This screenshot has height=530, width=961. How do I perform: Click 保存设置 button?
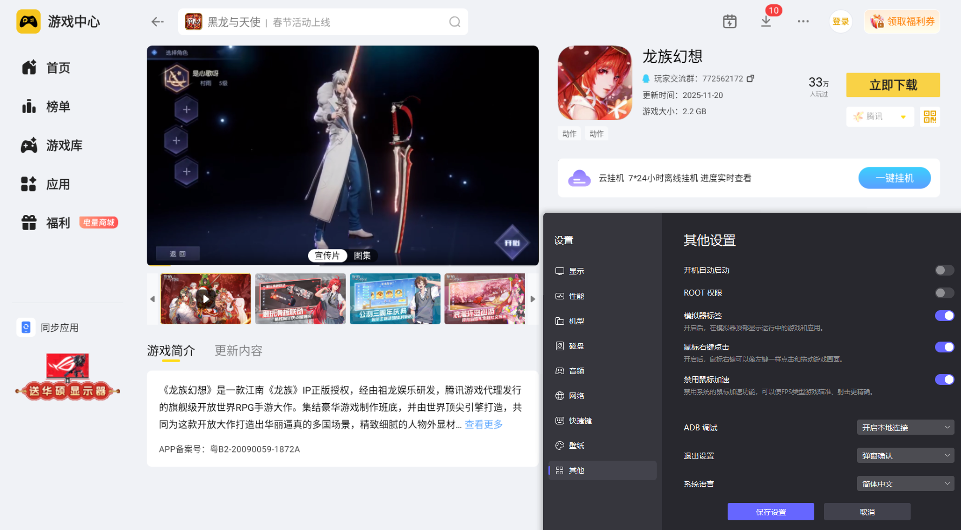(x=770, y=512)
